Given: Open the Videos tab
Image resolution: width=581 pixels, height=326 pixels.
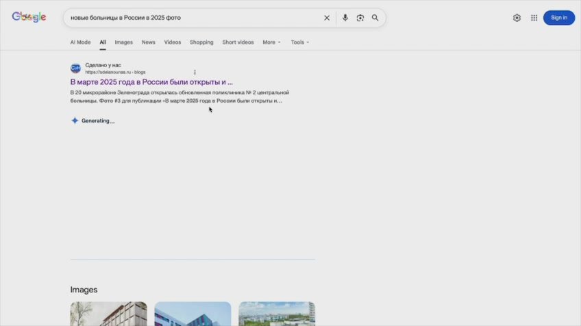Looking at the screenshot, I should [x=173, y=42].
